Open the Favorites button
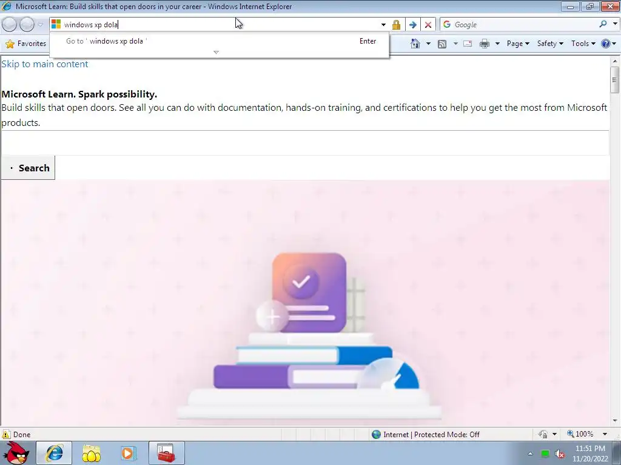This screenshot has height=465, width=621. 26,44
